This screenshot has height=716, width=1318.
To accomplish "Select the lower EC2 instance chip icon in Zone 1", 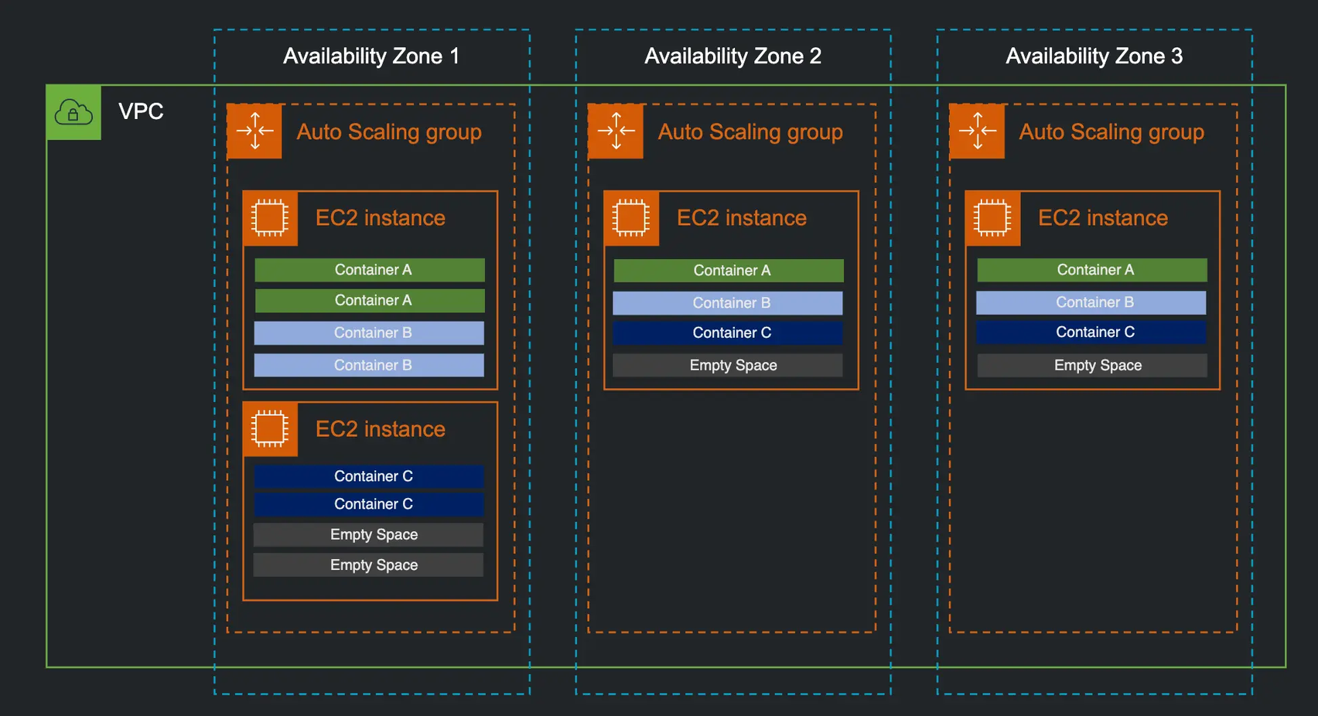I will 270,429.
